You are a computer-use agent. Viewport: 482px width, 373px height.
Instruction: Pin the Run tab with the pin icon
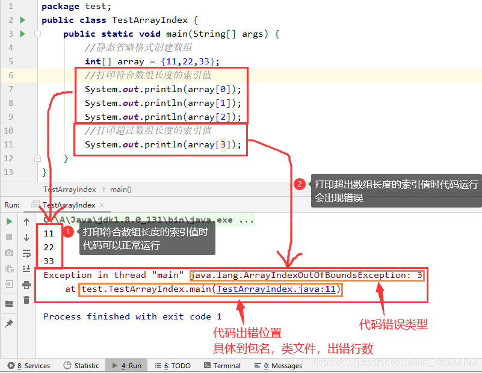[9, 323]
